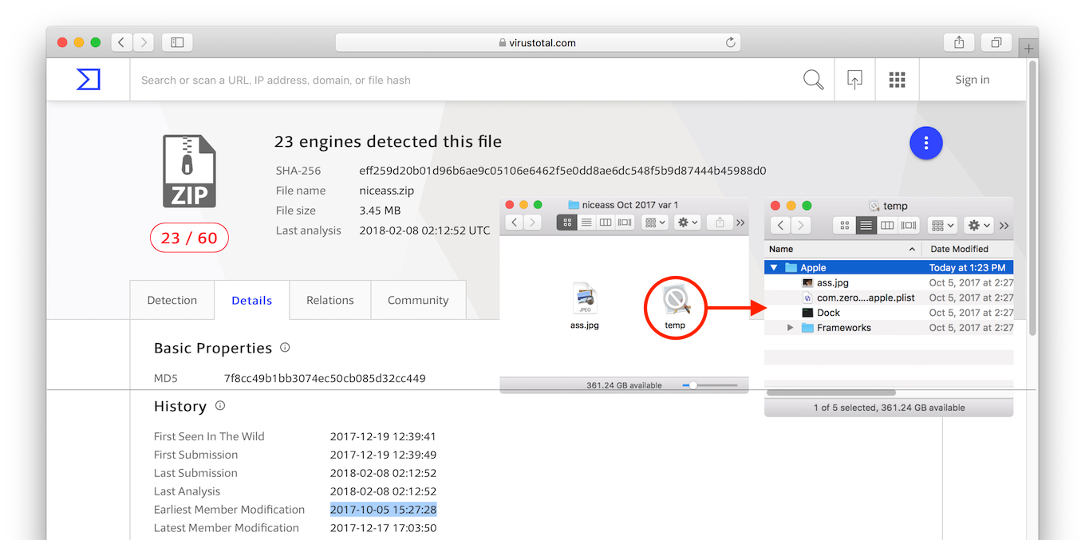Click the Safari share icon
The height and width of the screenshot is (540, 1085).
point(958,42)
